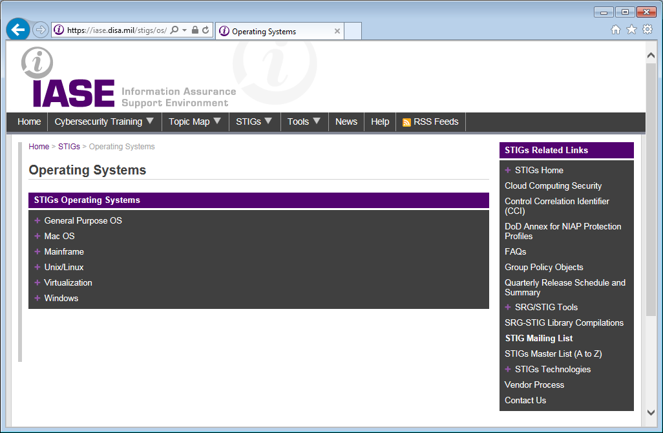The height and width of the screenshot is (433, 663).
Task: Open RSS Feeds link
Action: (436, 121)
